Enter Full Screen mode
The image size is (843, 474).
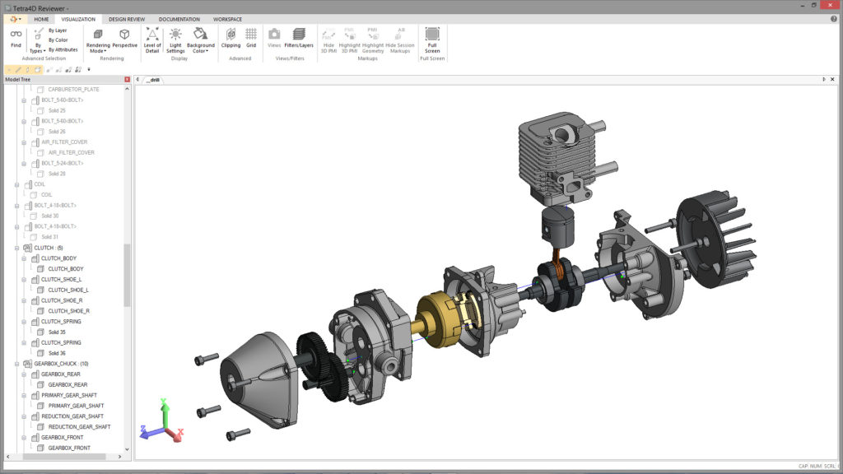click(432, 39)
